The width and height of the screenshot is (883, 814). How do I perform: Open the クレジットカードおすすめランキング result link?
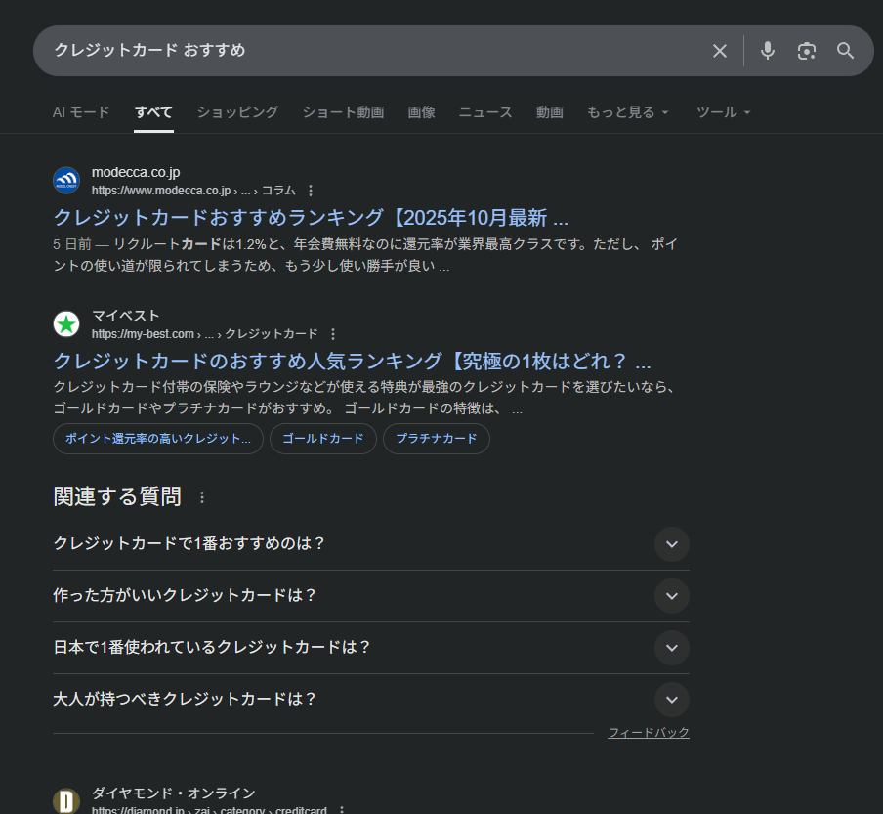(x=311, y=217)
